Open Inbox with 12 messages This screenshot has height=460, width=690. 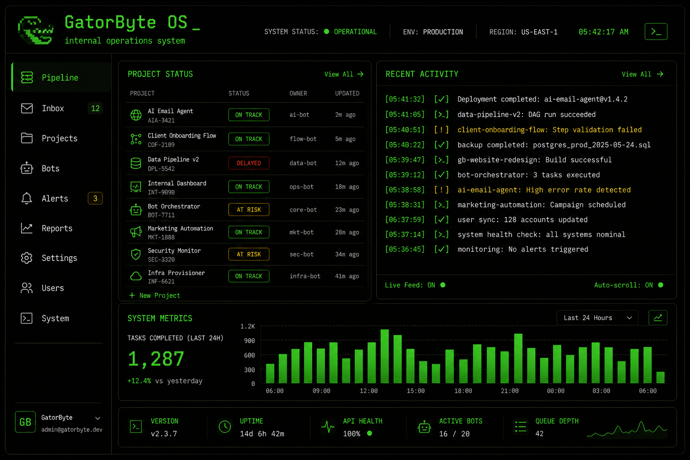(x=62, y=108)
